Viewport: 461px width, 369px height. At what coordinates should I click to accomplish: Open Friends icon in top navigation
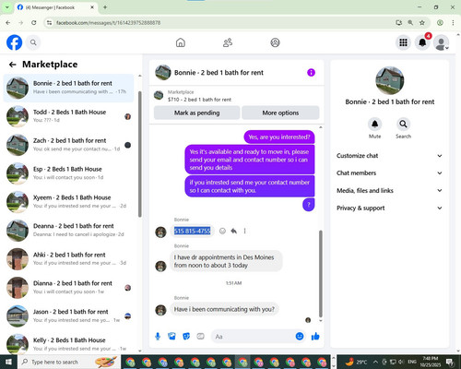pos(228,42)
